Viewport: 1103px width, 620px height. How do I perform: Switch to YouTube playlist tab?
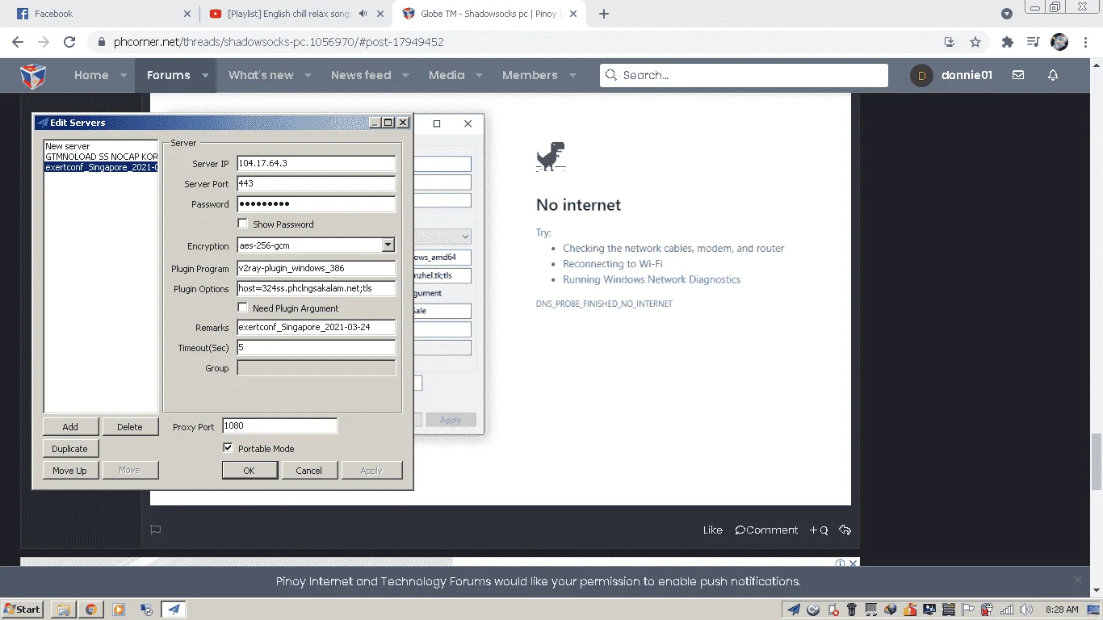click(x=296, y=14)
